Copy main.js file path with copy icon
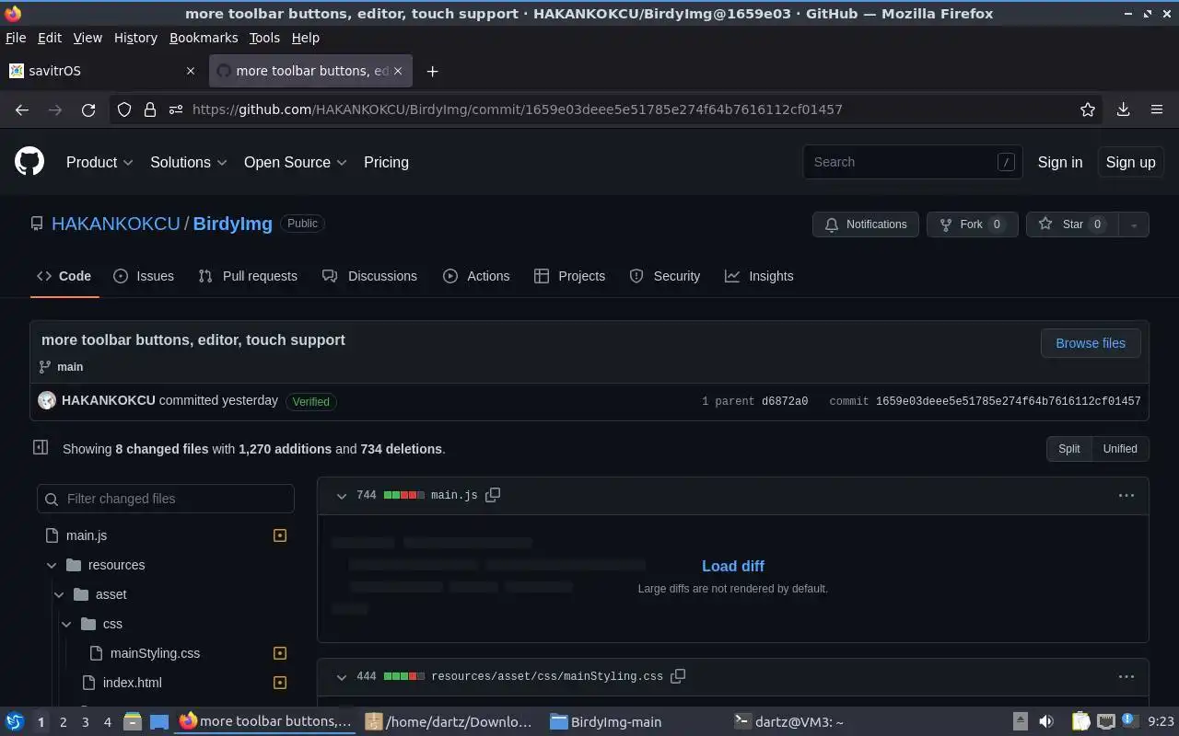The image size is (1179, 736). pos(493,495)
